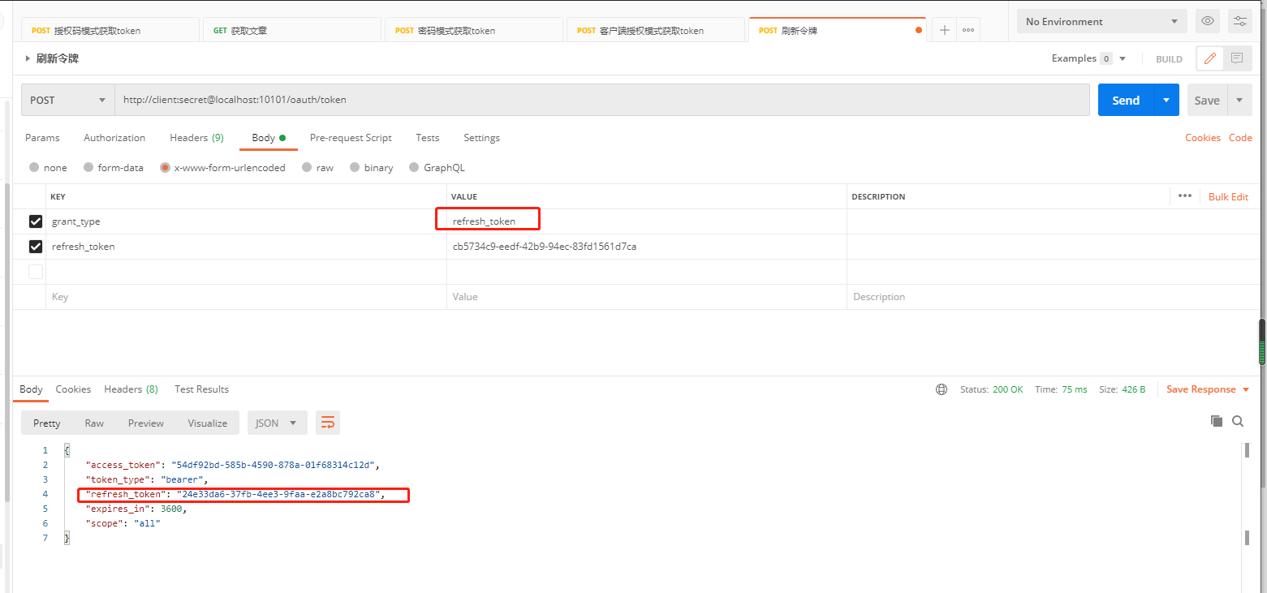This screenshot has width=1267, height=593.
Task: Click the pencil edit icon next to BUILD
Action: click(x=1209, y=58)
